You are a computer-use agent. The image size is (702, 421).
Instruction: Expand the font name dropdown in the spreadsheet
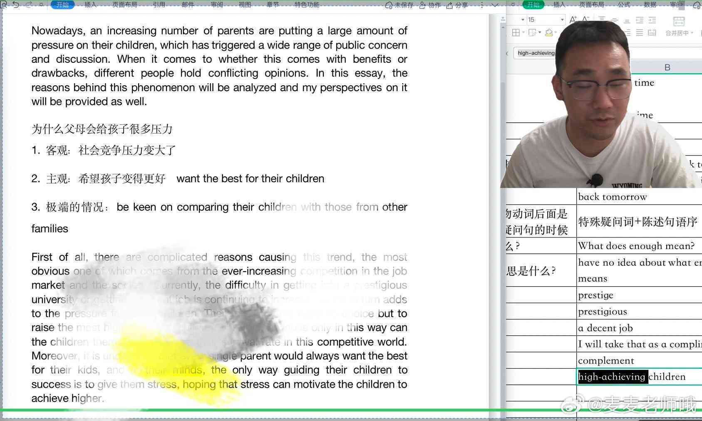click(x=523, y=20)
